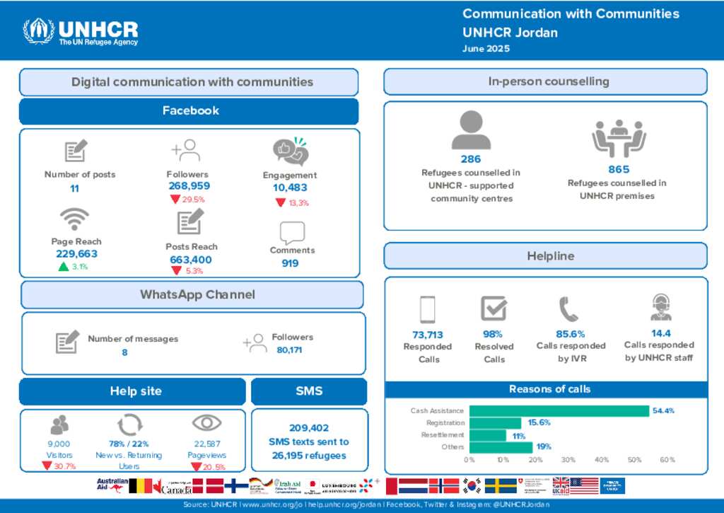
Task: Click the Number of posts pencil icon
Action: (76, 151)
